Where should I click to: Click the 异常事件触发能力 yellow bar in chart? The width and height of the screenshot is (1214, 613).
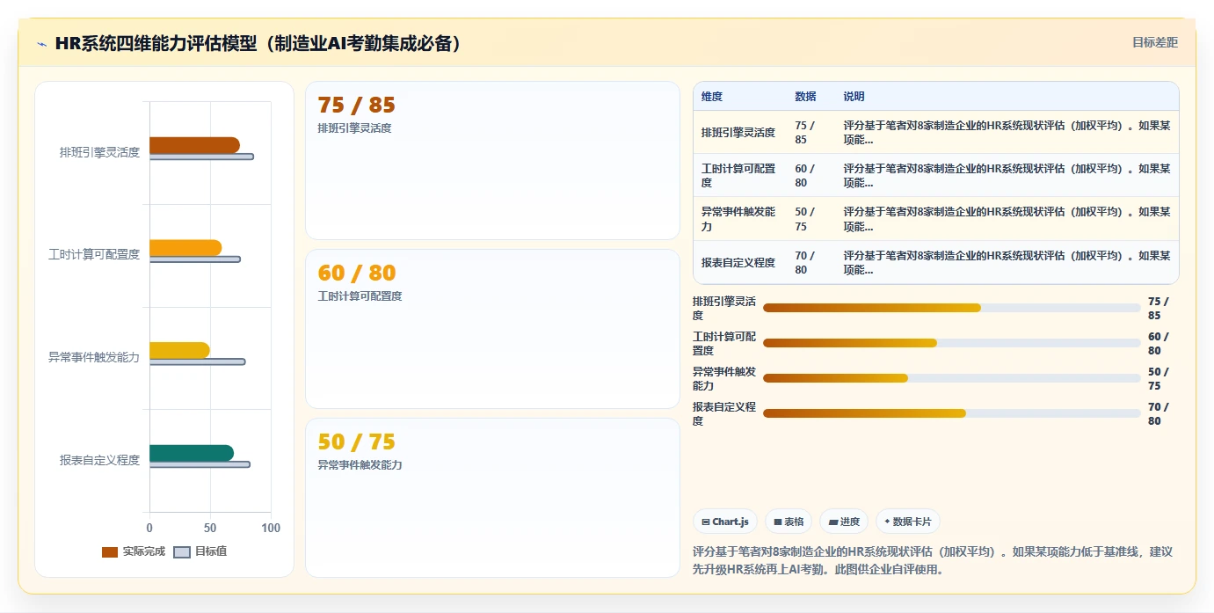point(179,350)
